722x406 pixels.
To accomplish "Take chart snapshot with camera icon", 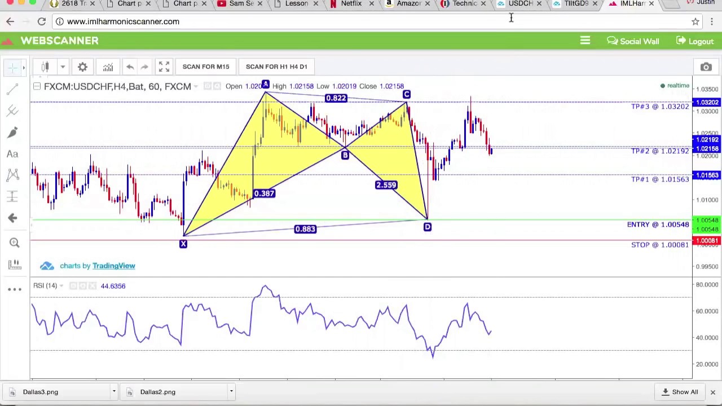I will pos(706,67).
